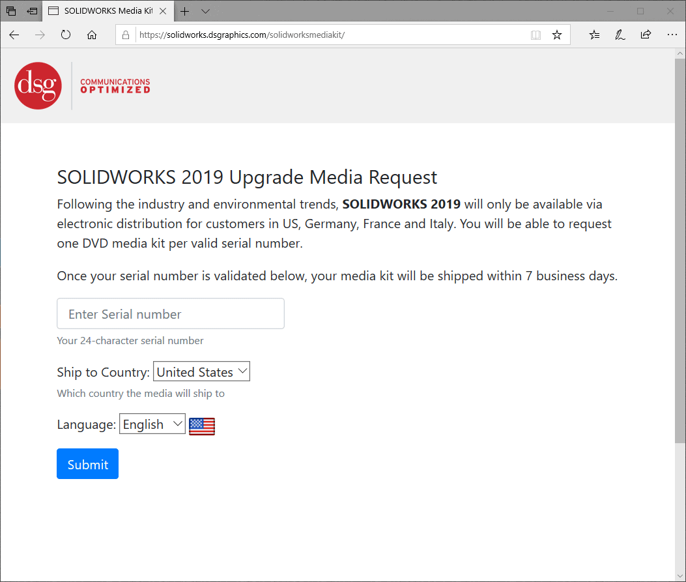This screenshot has height=582, width=686.
Task: Share this page icon
Action: 646,35
